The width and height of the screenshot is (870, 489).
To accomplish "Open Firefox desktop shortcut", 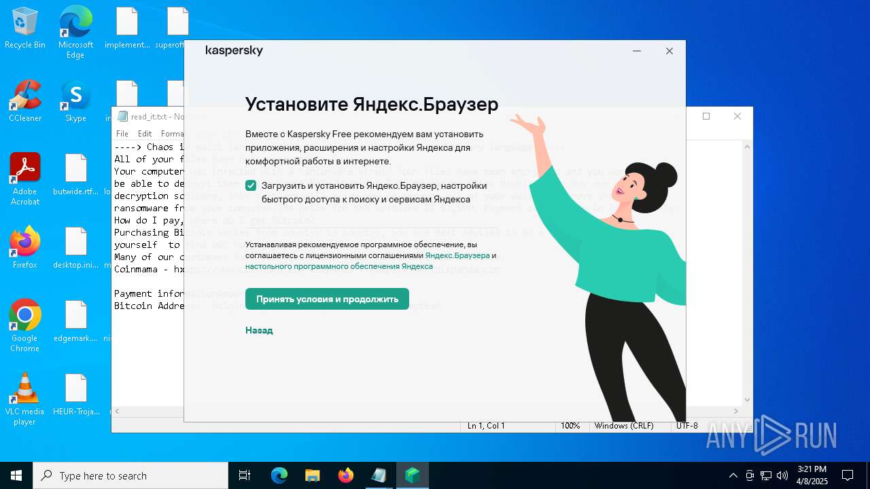I will (25, 248).
